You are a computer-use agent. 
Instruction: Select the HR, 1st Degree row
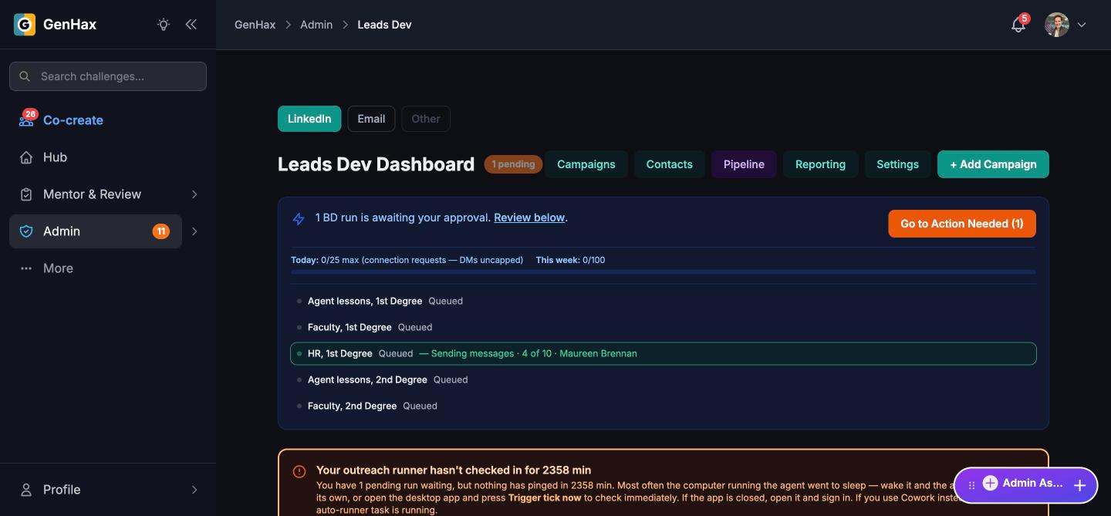tap(664, 353)
